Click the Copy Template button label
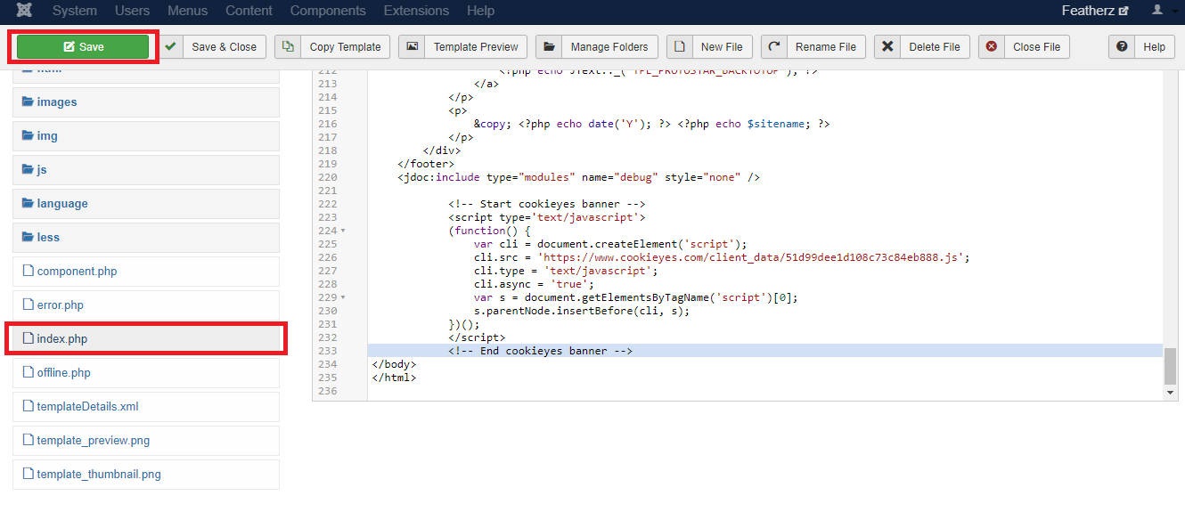The width and height of the screenshot is (1185, 520). coord(346,47)
